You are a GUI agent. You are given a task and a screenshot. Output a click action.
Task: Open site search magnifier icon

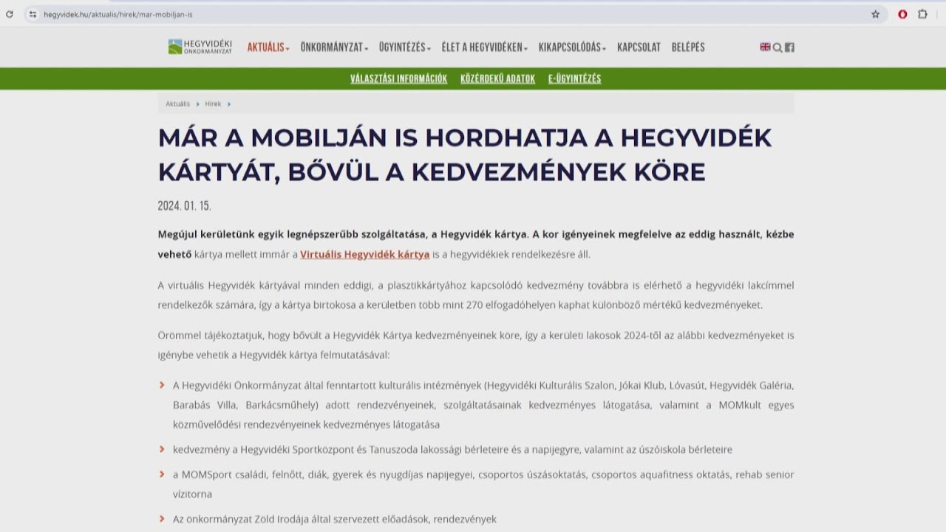(x=777, y=47)
